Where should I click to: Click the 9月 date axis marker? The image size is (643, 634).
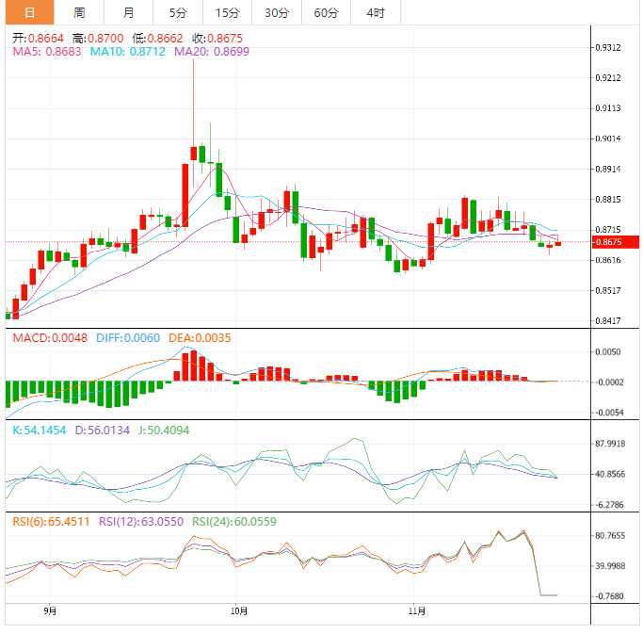(50, 611)
